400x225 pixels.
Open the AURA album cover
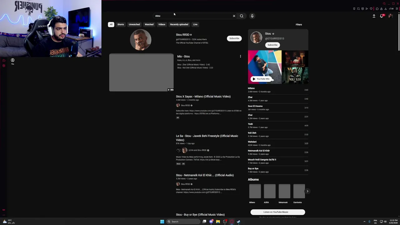pyautogui.click(x=270, y=191)
